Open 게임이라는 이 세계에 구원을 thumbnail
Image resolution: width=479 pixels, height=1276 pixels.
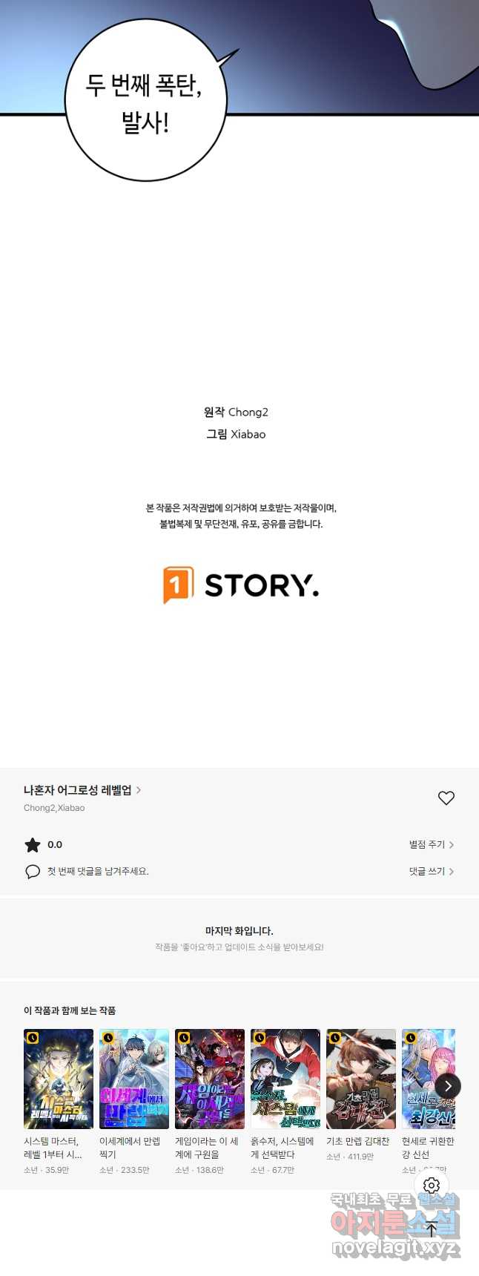tap(210, 1079)
